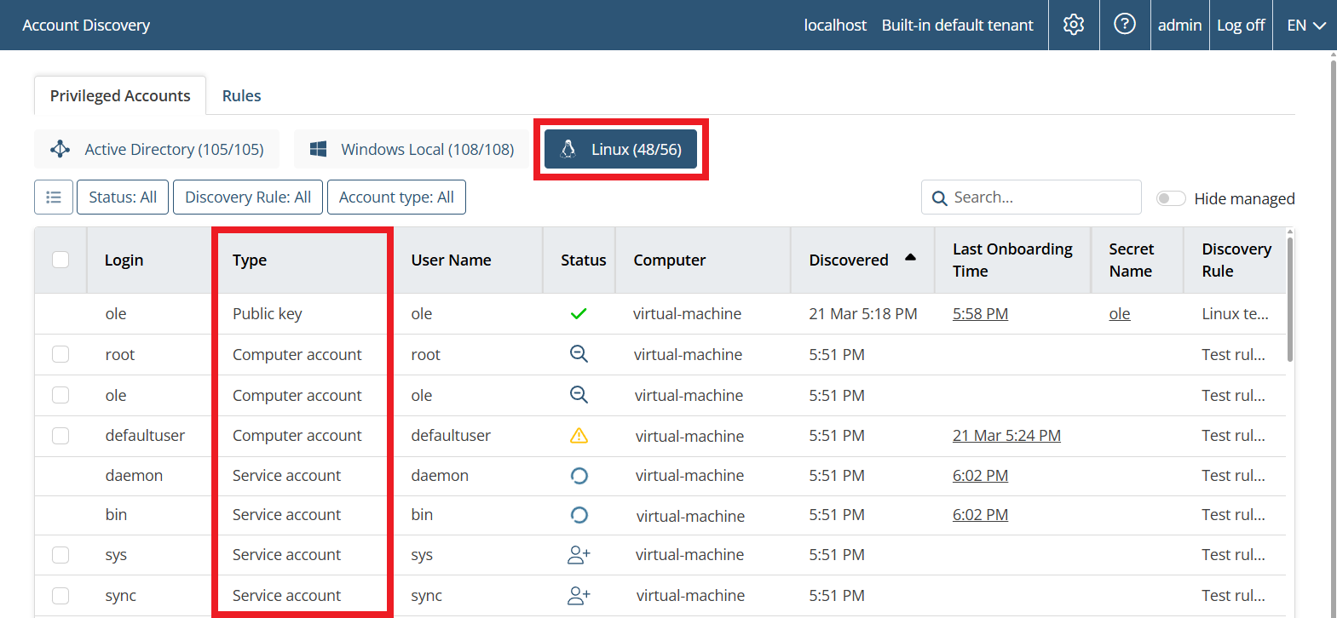Open the Status: All filter dropdown
Screen dimensions: 1337x618
(123, 197)
